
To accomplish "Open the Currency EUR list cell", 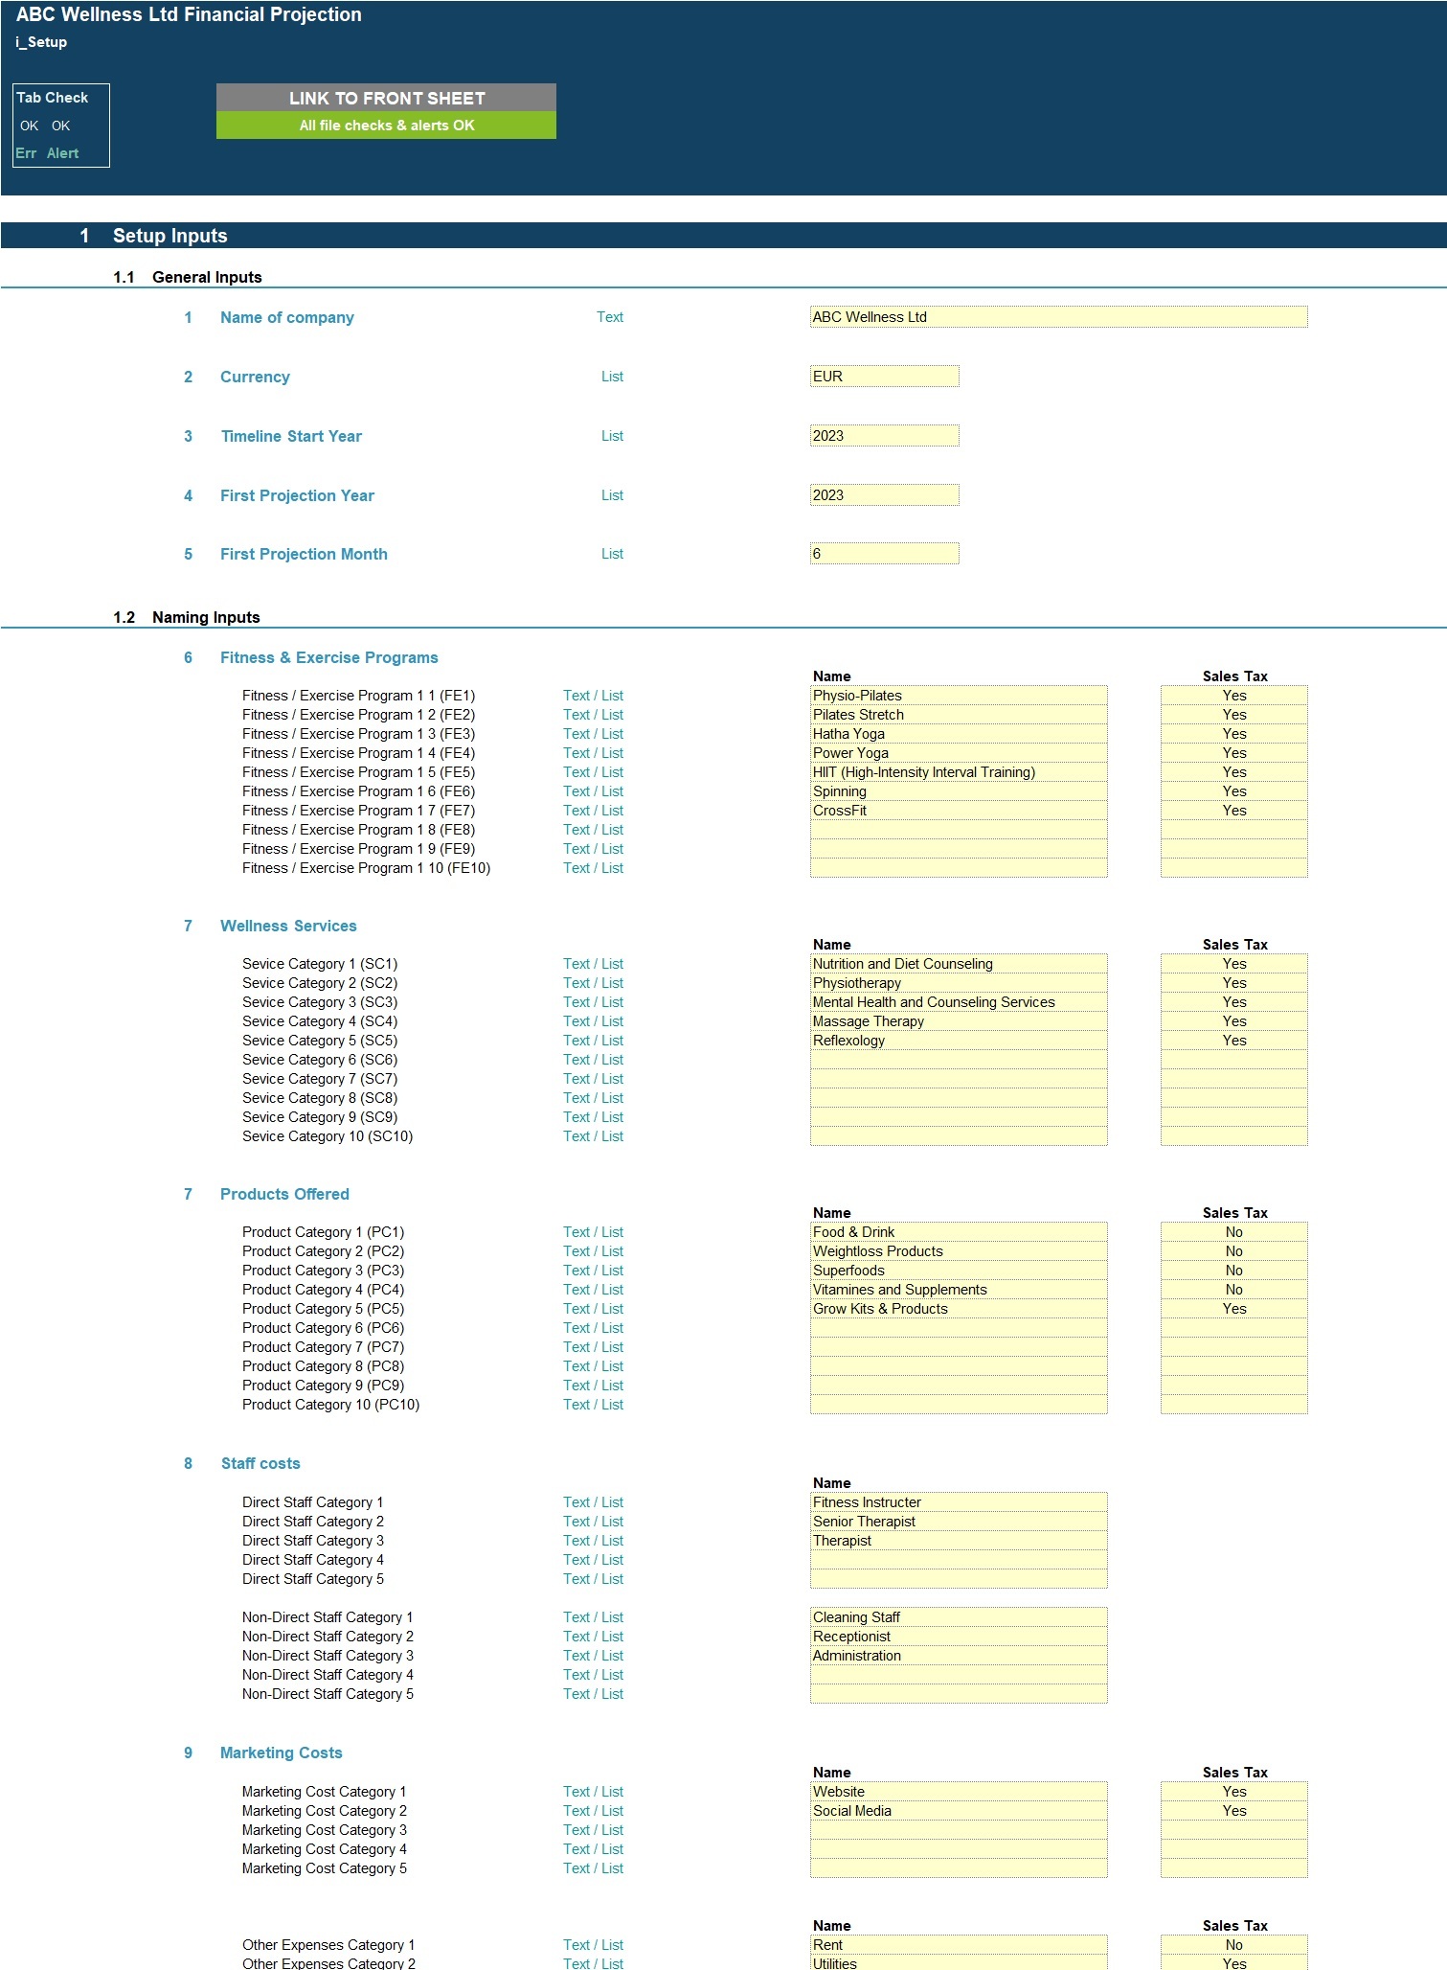I will pos(884,377).
